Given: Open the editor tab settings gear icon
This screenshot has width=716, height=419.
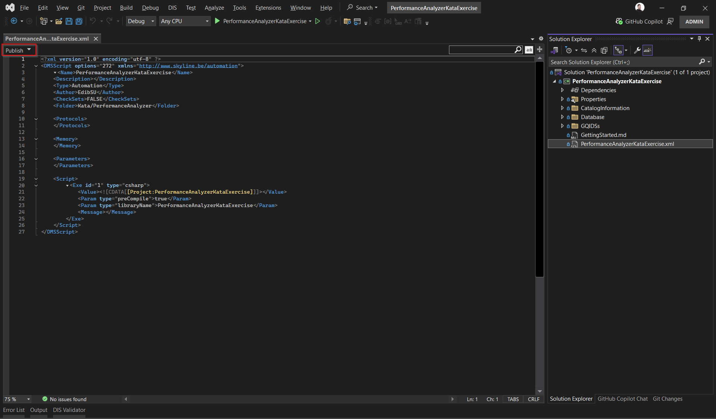Looking at the screenshot, I should pyautogui.click(x=541, y=38).
